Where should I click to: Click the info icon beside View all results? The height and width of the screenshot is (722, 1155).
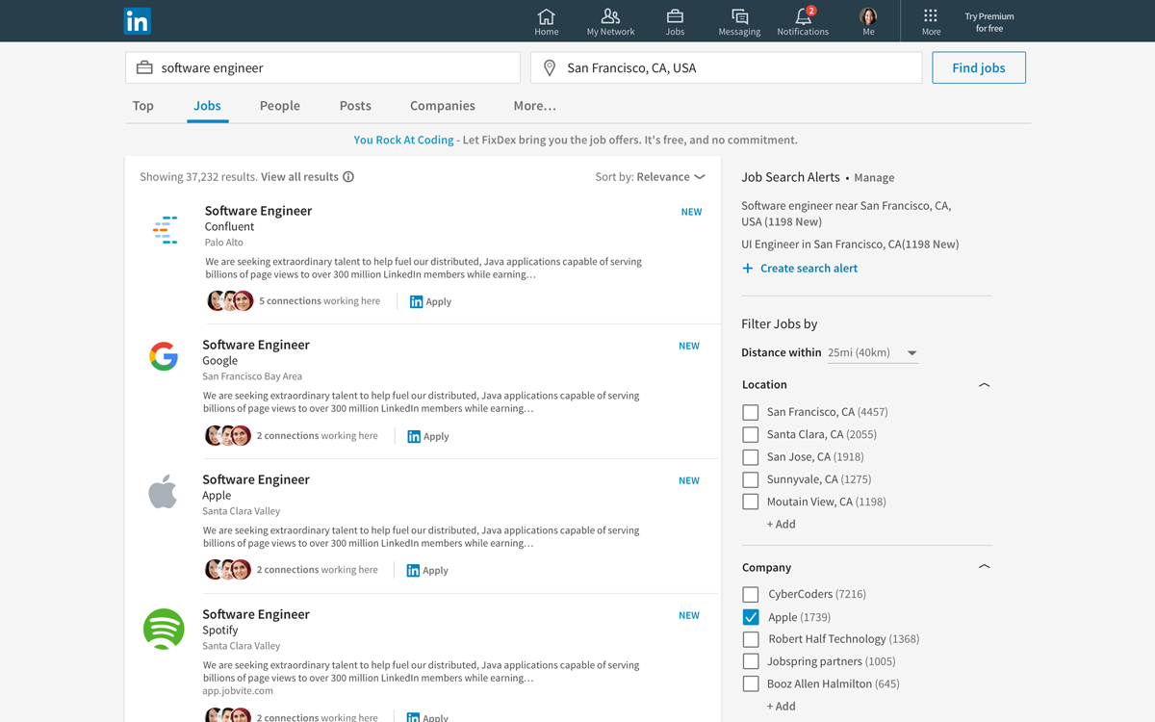348,177
